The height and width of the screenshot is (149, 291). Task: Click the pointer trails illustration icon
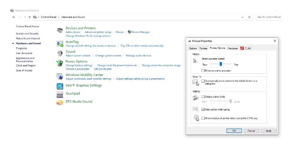(x=196, y=98)
